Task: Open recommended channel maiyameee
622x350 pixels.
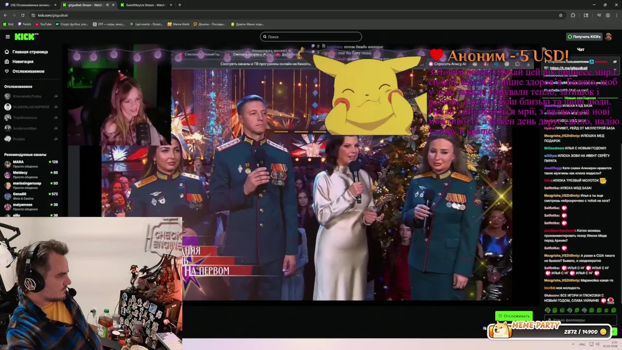Action: pos(31,207)
